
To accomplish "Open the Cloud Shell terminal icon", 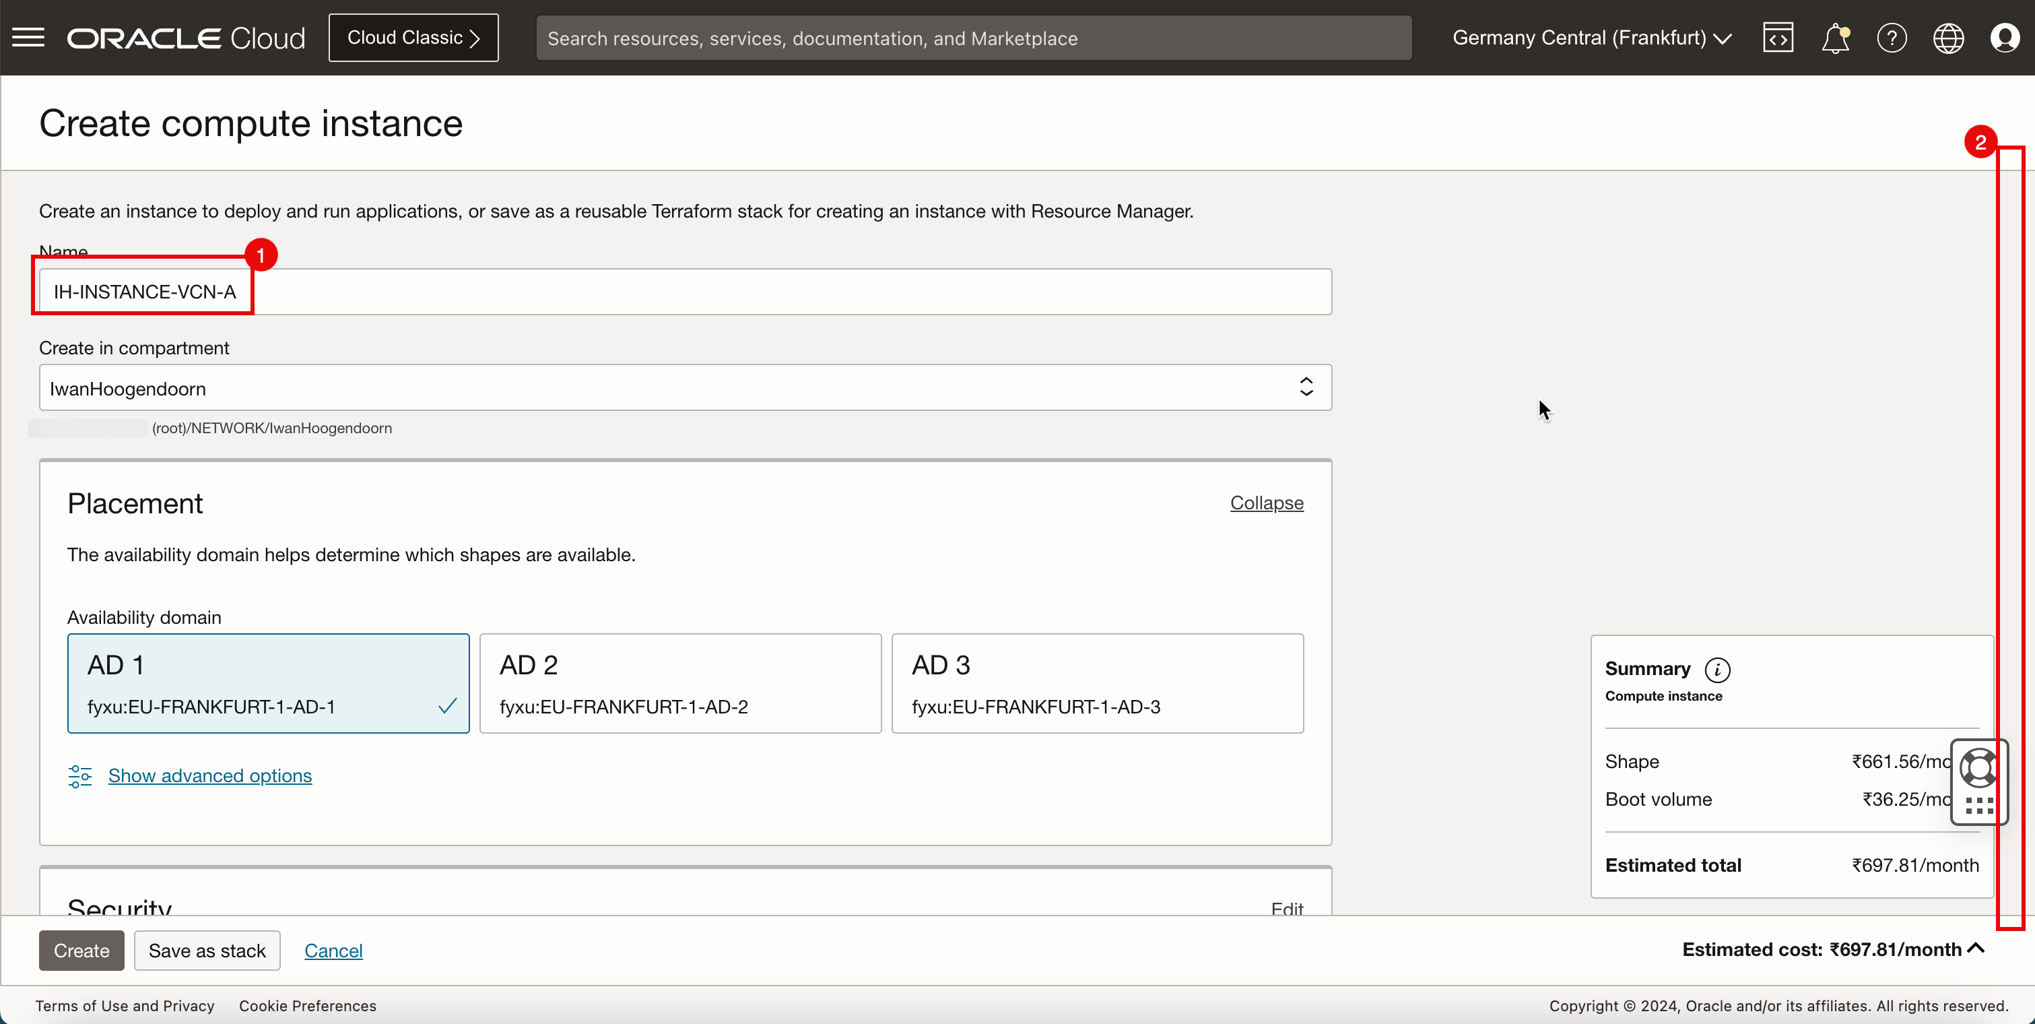I will point(1778,38).
